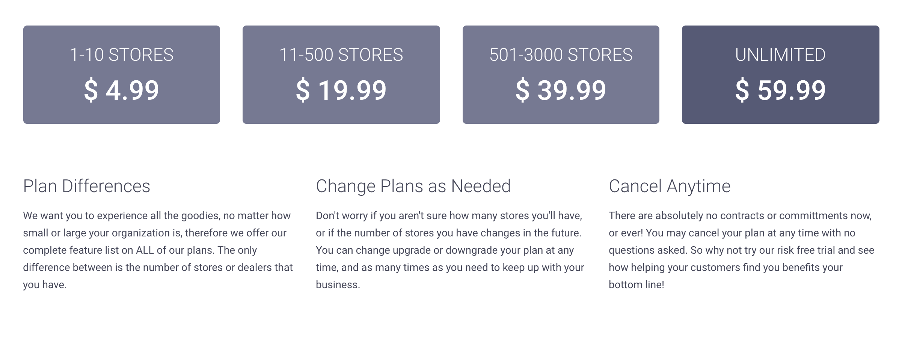Click the 1-10 STORES label
Image resolution: width=911 pixels, height=340 pixels.
tap(122, 55)
